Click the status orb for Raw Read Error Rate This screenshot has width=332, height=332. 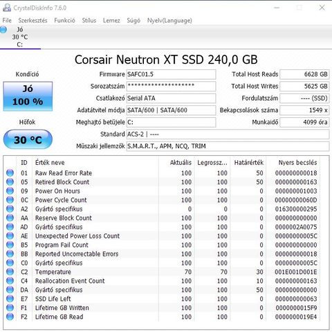tap(10, 173)
